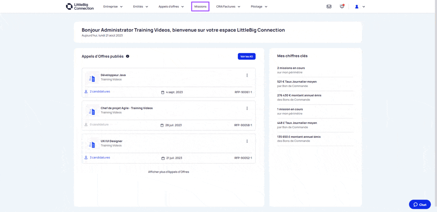Click the 28 juil. 2023 date
Viewport: 437px width, 212px height.
174,125
